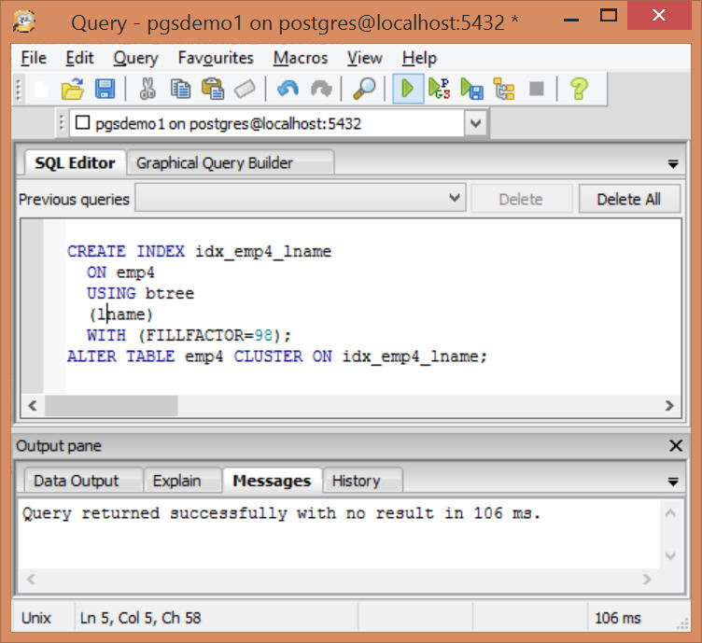
Task: Click the 'Ln 5, Col 5, Ch 58' status entry
Action: coord(141,618)
